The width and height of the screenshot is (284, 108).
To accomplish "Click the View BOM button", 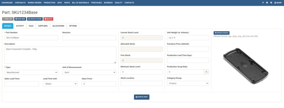I will pos(20,19).
